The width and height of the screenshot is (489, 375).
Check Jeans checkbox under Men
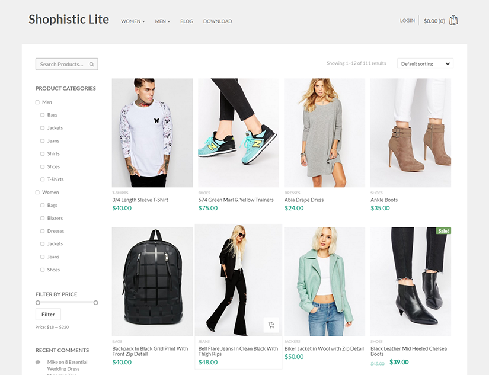pos(43,141)
